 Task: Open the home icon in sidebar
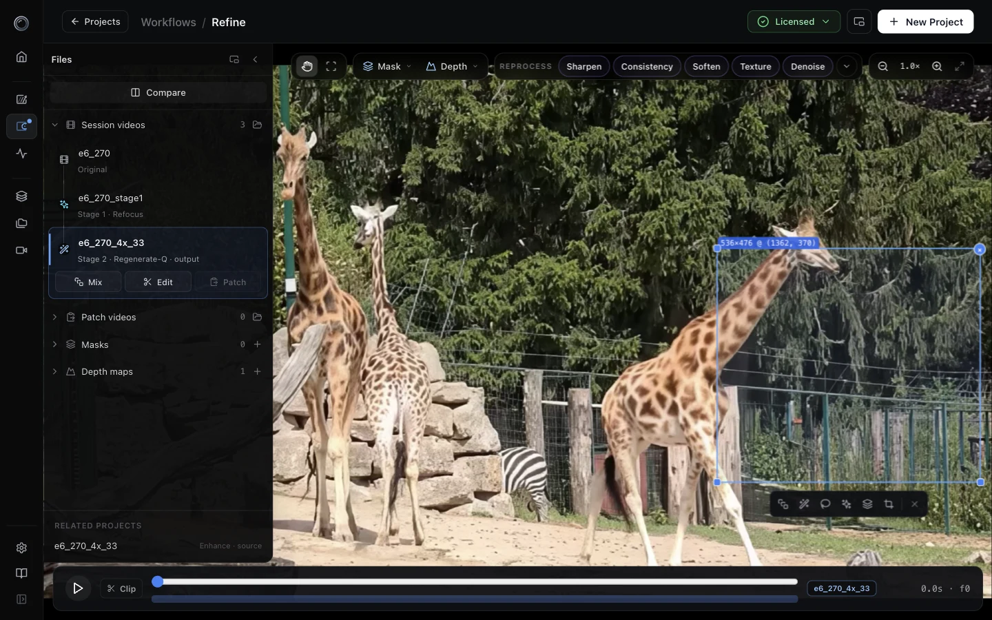21,56
